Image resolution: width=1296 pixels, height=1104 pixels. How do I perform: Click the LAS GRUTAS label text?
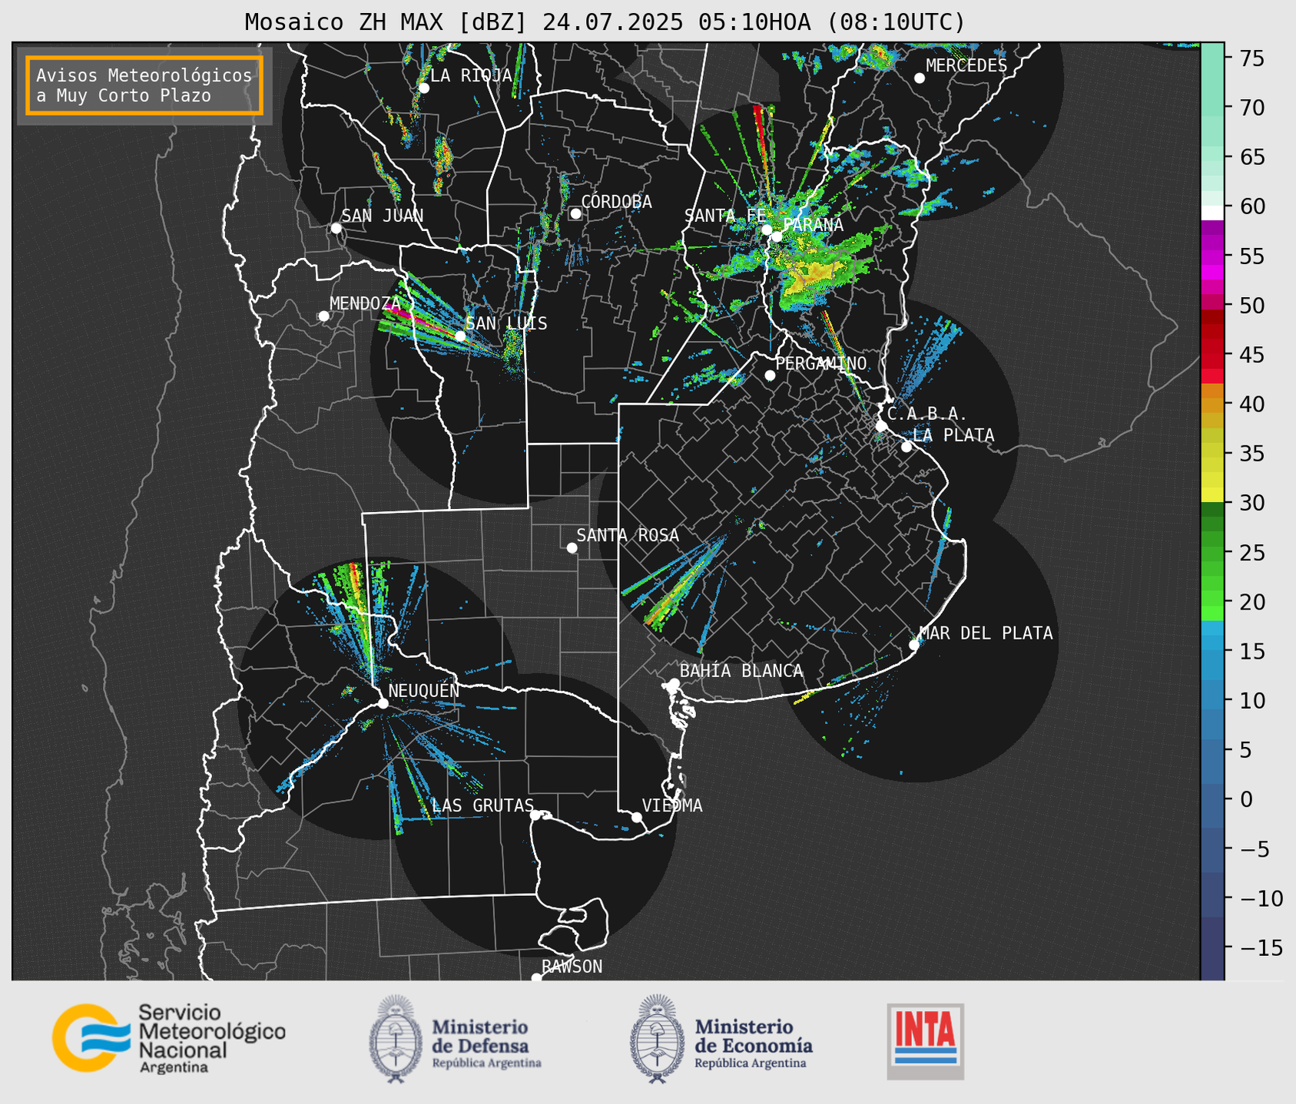[x=482, y=805]
